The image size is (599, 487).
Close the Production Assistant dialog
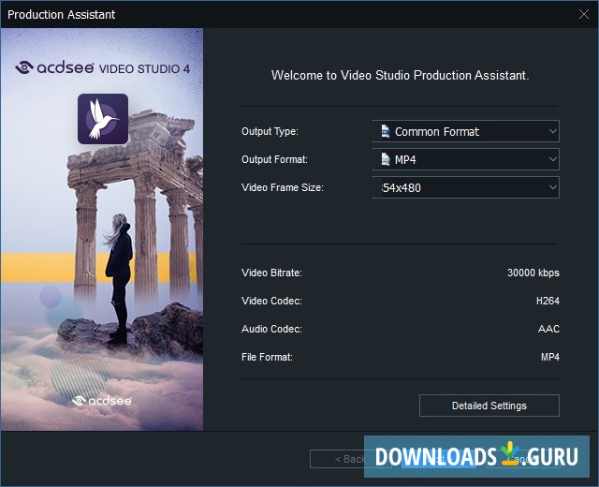(583, 14)
